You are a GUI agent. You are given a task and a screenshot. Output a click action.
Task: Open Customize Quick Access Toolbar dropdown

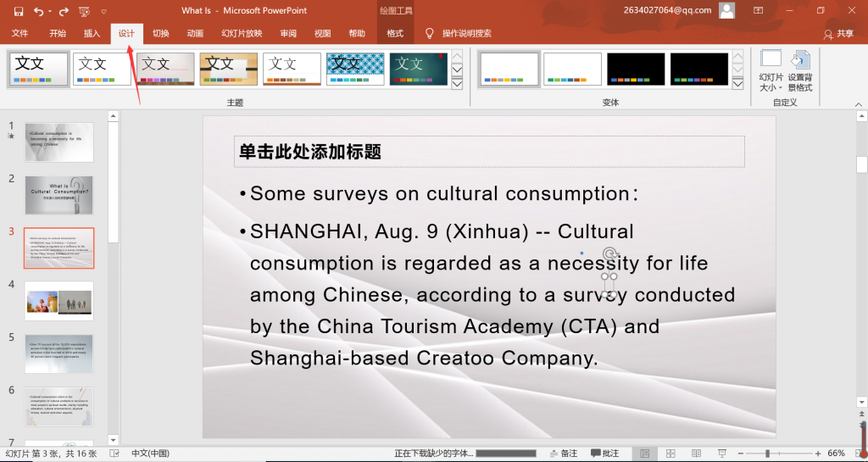click(x=104, y=11)
